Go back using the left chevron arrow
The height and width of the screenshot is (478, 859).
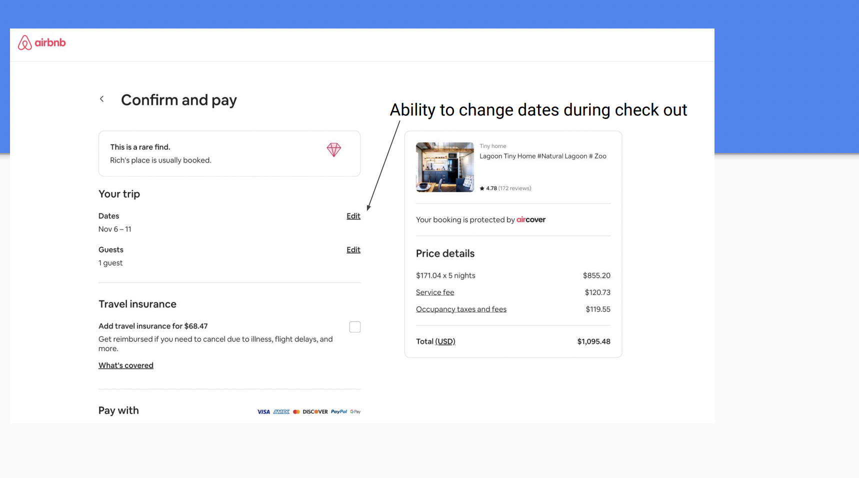[x=102, y=99]
